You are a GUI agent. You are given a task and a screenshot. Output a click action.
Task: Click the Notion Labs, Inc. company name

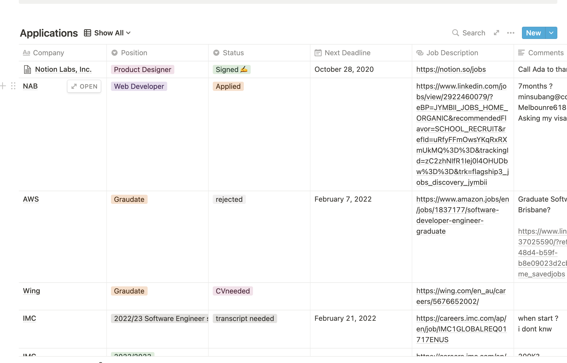(x=63, y=69)
